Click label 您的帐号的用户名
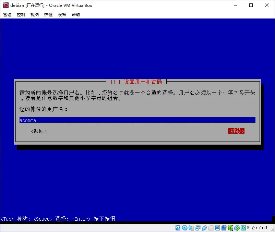 (43, 109)
